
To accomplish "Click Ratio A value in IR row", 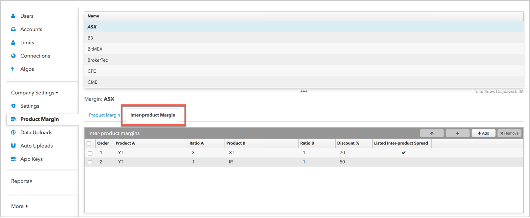I will pyautogui.click(x=193, y=162).
